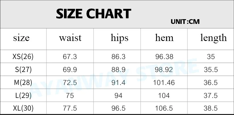The width and height of the screenshot is (234, 115).
Task: Click hem value 101.46
Action: point(164,83)
